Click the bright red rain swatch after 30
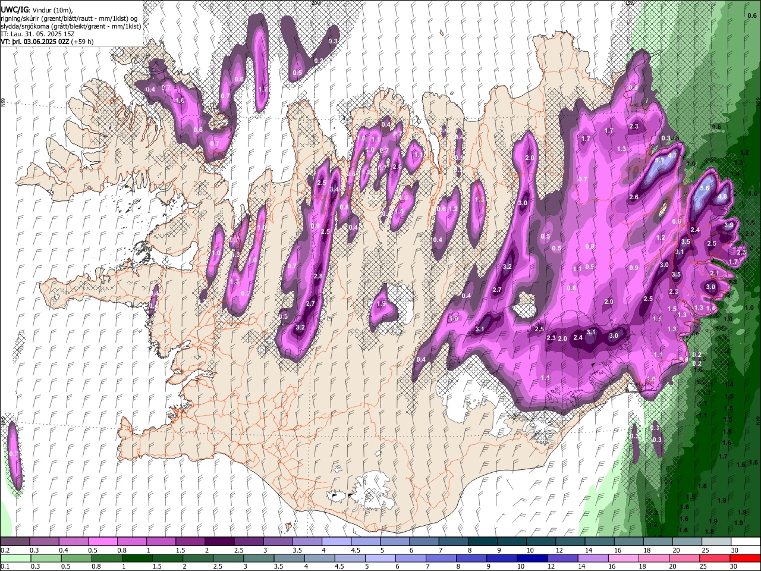The height and width of the screenshot is (571, 761). coord(746,558)
